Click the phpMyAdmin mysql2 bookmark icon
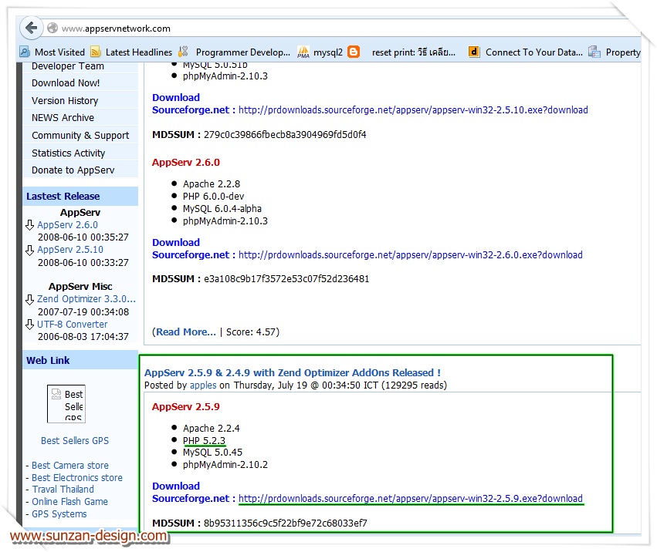The width and height of the screenshot is (657, 552). pos(303,52)
